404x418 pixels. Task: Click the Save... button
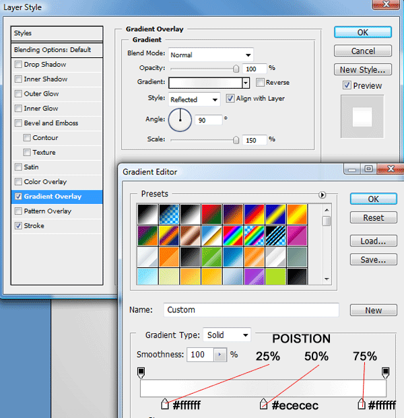(x=373, y=259)
